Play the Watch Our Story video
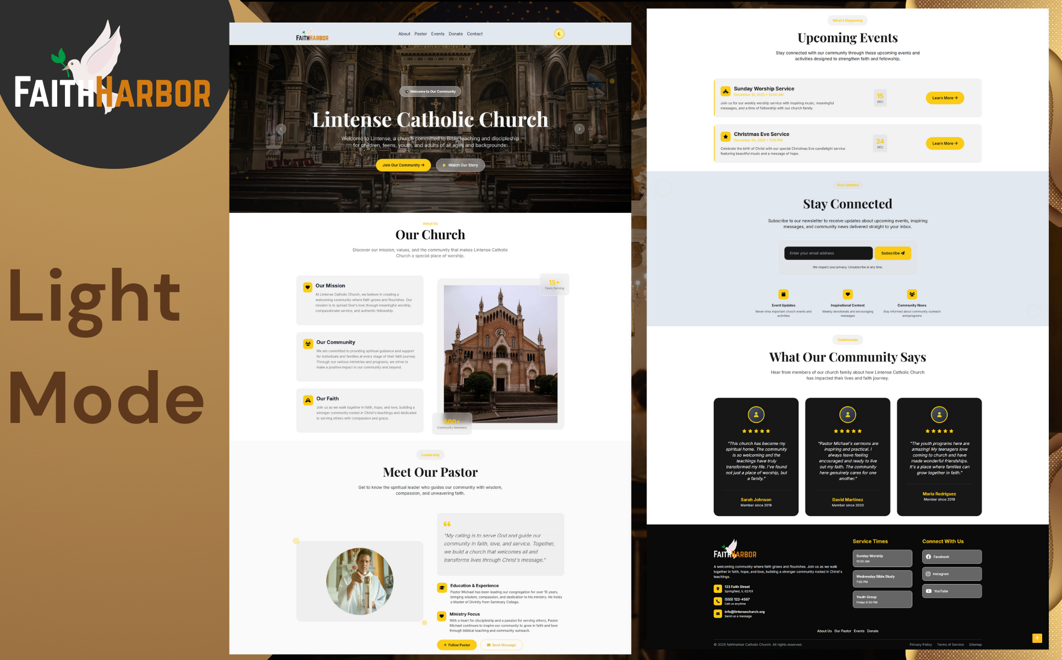The image size is (1062, 660). point(460,165)
